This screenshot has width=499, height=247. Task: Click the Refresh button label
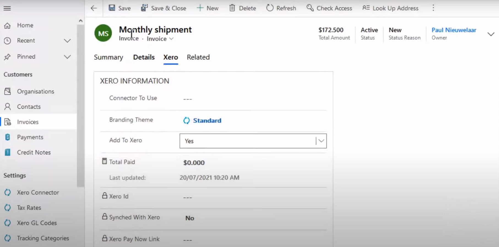point(286,8)
